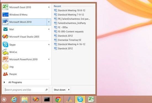Screen dimensions: 152x103
Task: Click the Microsoft Visual Studio 2005 icon
Action: click(5, 37)
